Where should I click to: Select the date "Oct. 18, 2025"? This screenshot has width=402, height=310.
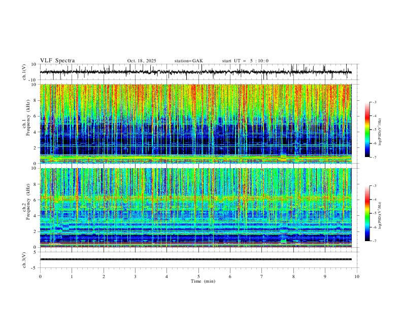click(142, 61)
